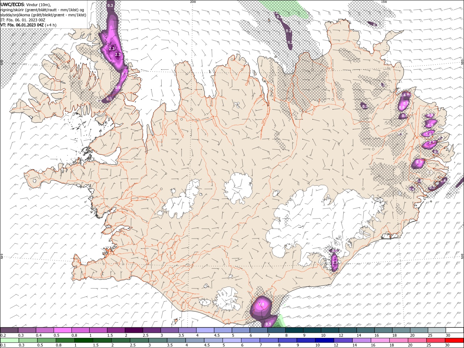
Task: Pick the light pink 16 swatch in the rain scale
Action: (x=380, y=340)
